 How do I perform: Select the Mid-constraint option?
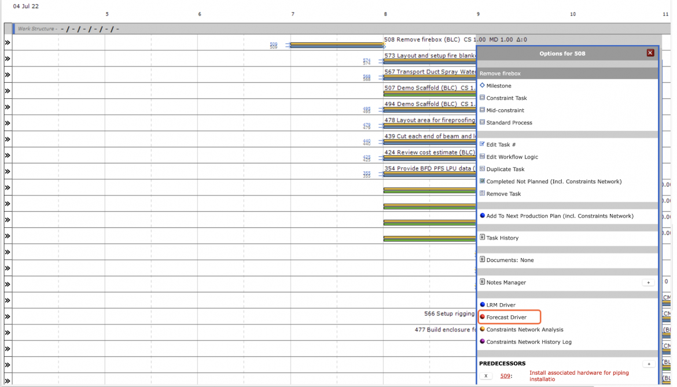coord(505,110)
